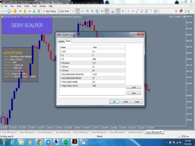Screen dimensions: 195x146
Task: Select the equidistant channel tool
Action: pyautogui.click(x=142, y=11)
